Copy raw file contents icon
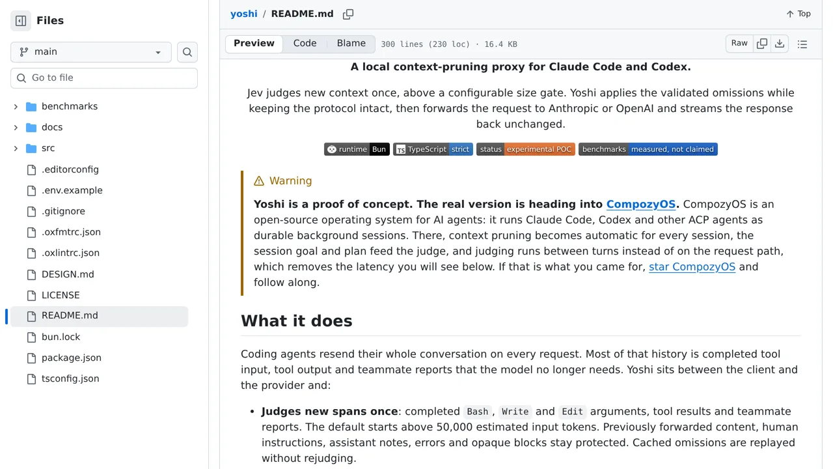 click(762, 44)
